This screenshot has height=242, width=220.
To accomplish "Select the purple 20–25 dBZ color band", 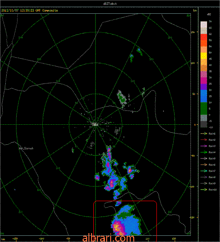I will [x=204, y=87].
